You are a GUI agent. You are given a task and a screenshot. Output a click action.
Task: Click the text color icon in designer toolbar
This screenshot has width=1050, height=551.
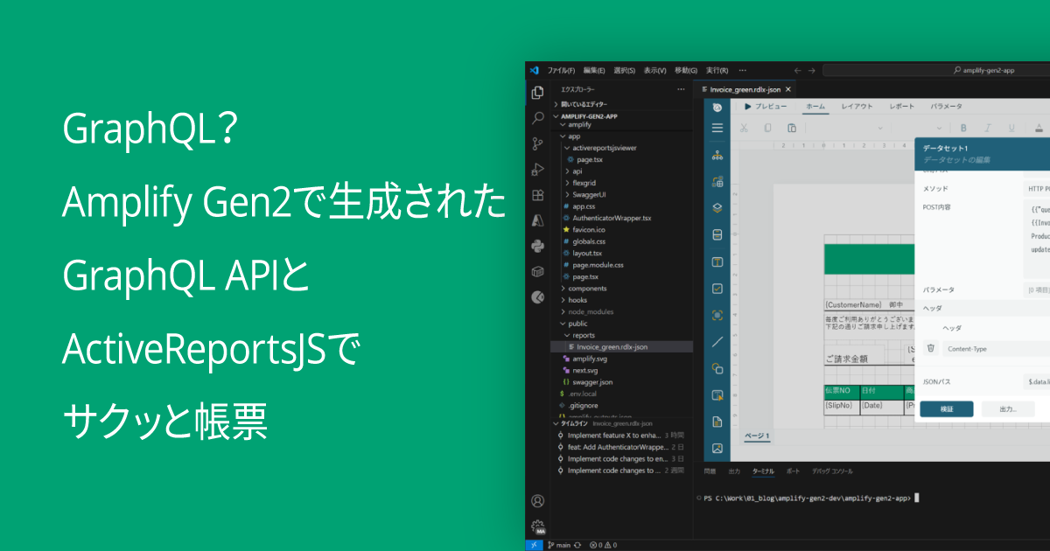1039,128
